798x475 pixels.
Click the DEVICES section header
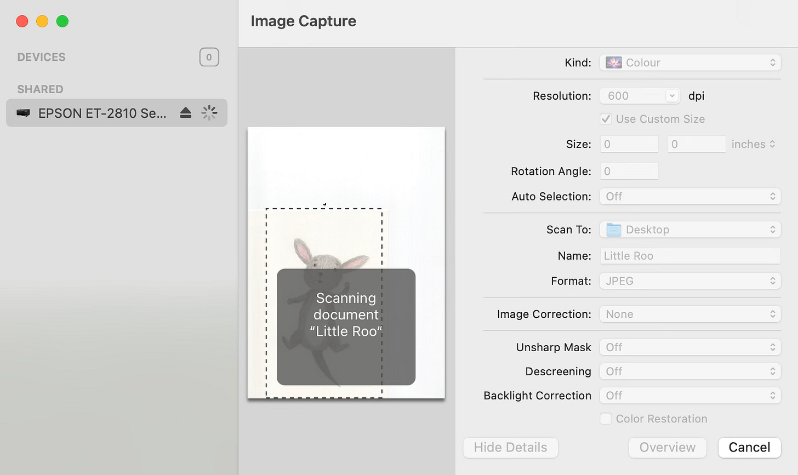(x=41, y=57)
